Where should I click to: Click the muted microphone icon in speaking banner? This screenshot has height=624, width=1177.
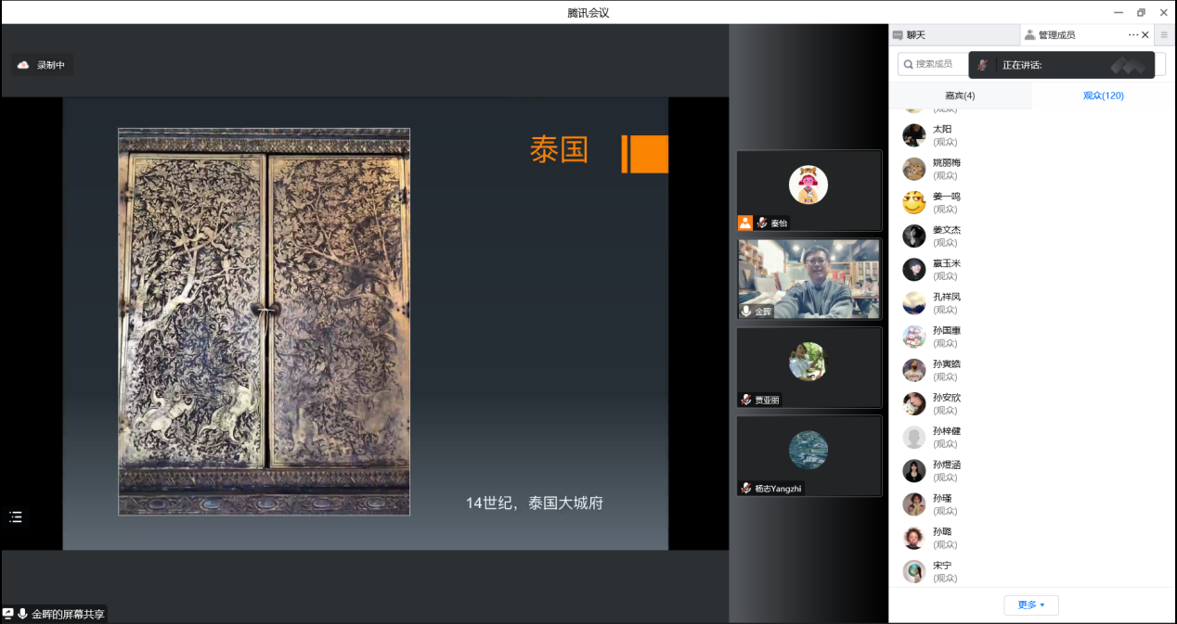click(982, 65)
